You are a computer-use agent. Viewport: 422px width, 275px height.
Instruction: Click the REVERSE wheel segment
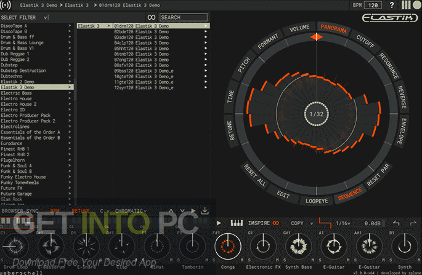pos(402,97)
